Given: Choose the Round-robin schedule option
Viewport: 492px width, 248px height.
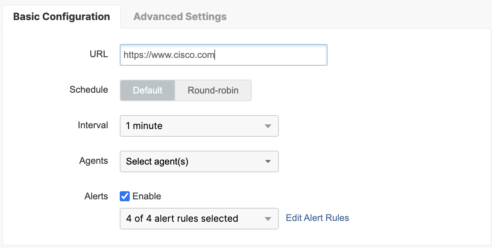Looking at the screenshot, I should tap(213, 90).
